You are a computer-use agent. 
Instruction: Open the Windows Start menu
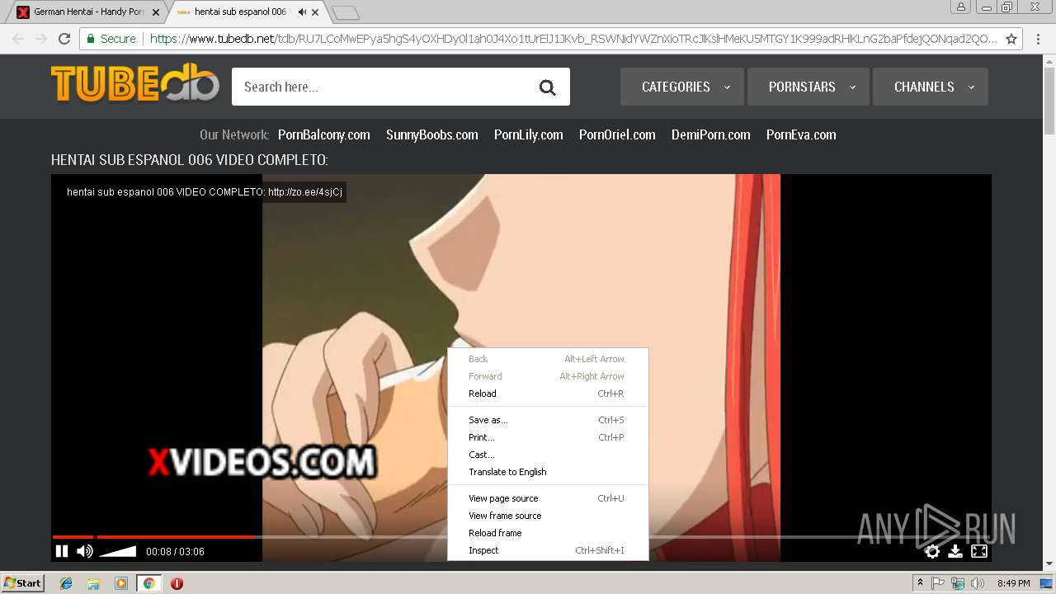(x=23, y=583)
